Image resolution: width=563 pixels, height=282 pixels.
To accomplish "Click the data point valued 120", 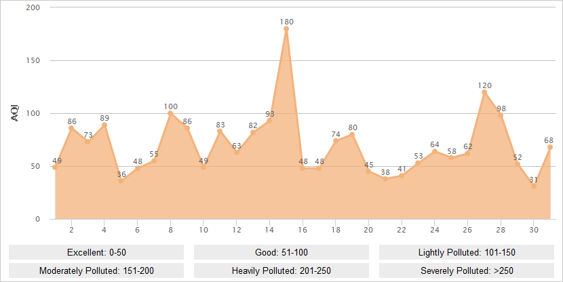I will (484, 92).
